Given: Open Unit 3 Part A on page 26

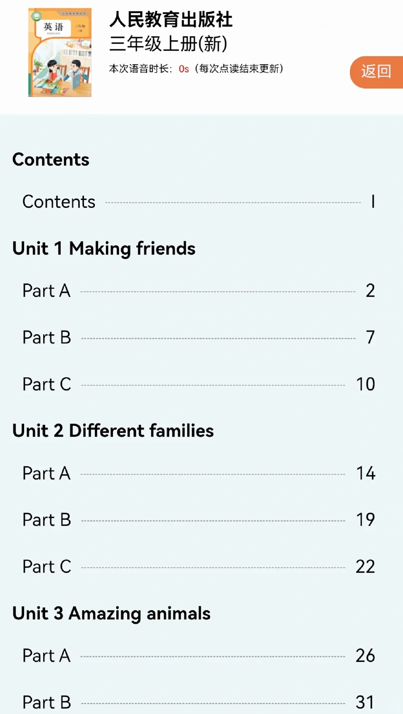Looking at the screenshot, I should [47, 656].
